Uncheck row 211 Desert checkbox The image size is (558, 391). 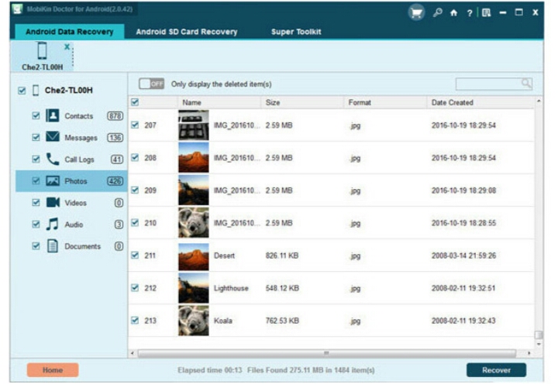pos(136,255)
